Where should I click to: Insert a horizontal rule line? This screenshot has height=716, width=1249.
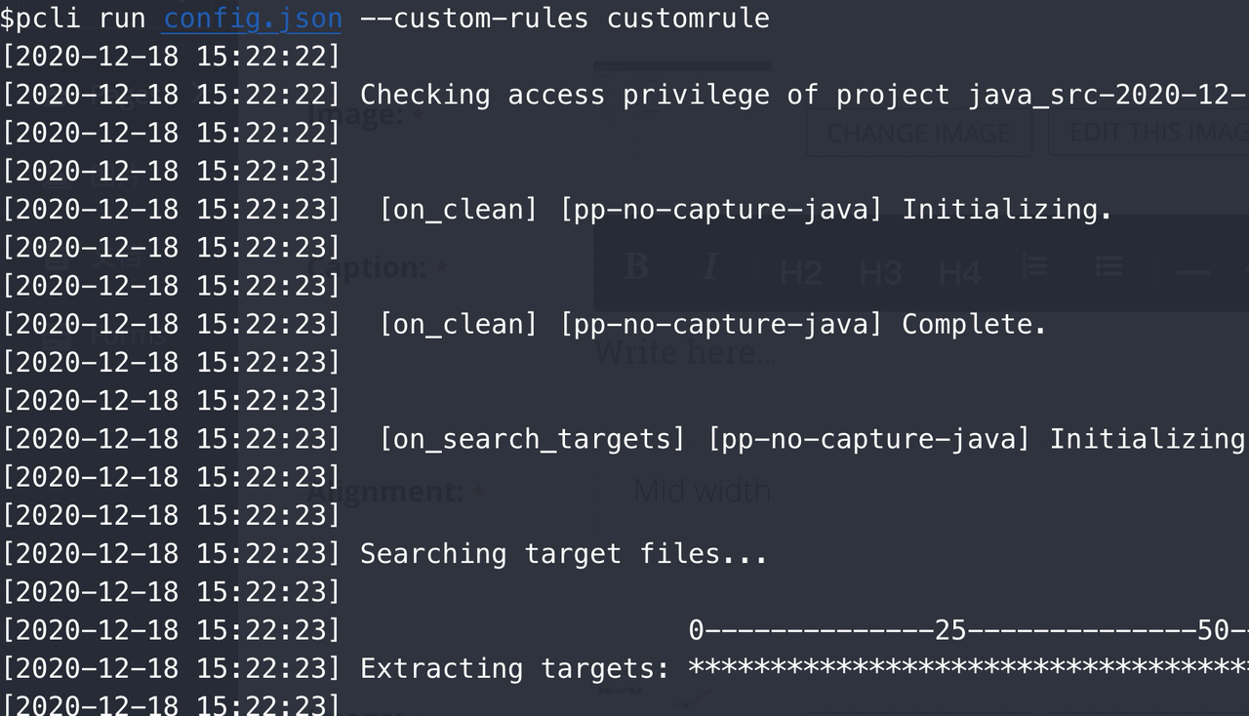1192,272
